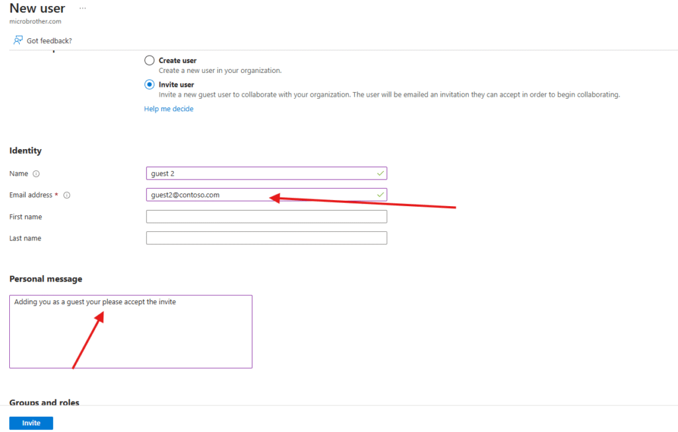Click the green checkmark in Email address field

(380, 195)
